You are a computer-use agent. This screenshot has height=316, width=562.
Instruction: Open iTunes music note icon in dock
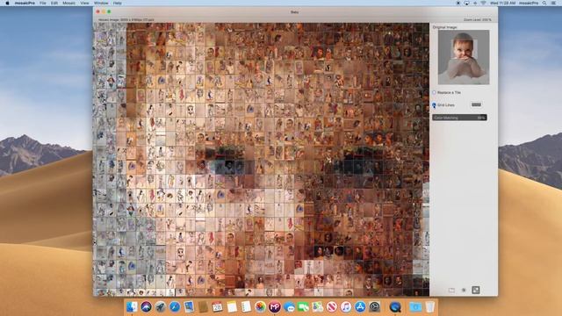346,307
